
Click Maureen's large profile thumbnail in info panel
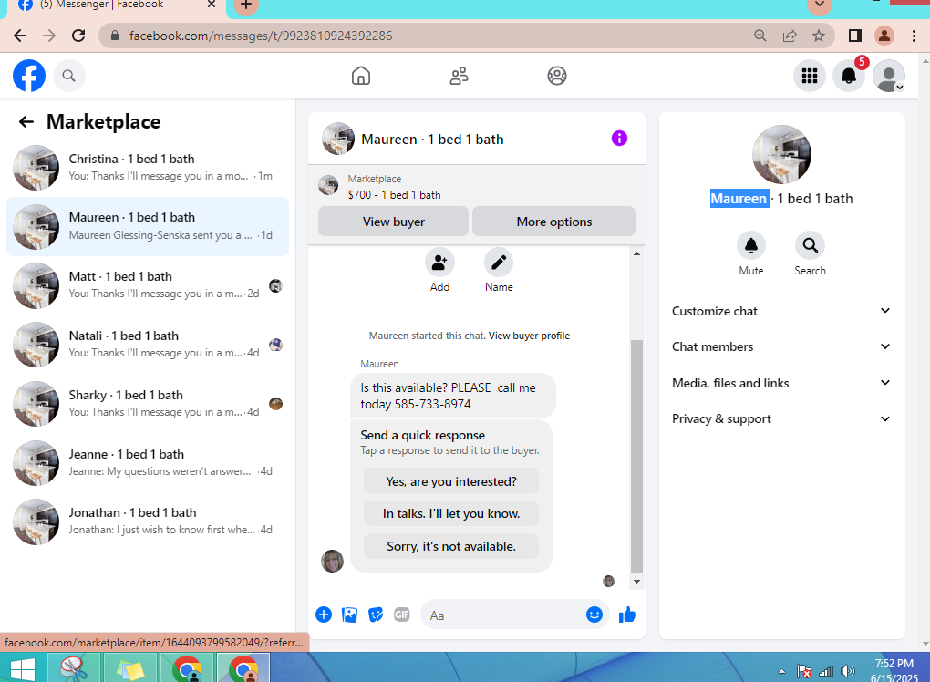[781, 154]
